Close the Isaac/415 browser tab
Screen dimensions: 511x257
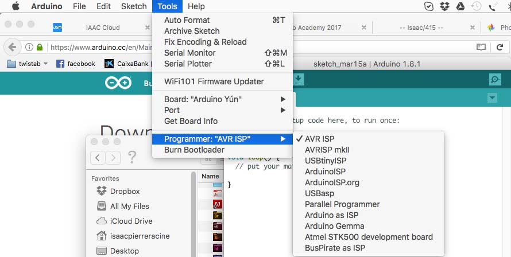472,28
